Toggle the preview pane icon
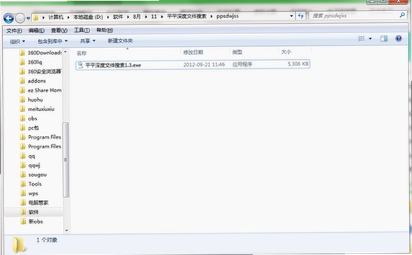Viewport: 412px width, 255px height. pos(383,39)
